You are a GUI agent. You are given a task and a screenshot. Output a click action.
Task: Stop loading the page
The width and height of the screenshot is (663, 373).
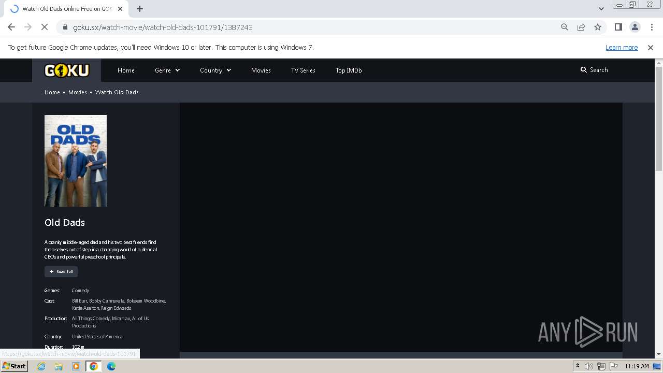click(x=45, y=27)
